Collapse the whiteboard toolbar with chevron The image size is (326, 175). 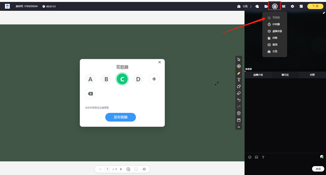click(x=239, y=127)
